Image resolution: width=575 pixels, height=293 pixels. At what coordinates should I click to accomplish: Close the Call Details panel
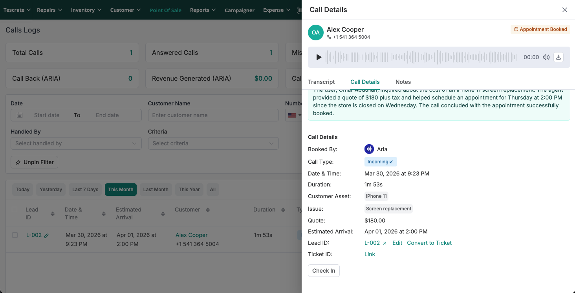point(565,10)
